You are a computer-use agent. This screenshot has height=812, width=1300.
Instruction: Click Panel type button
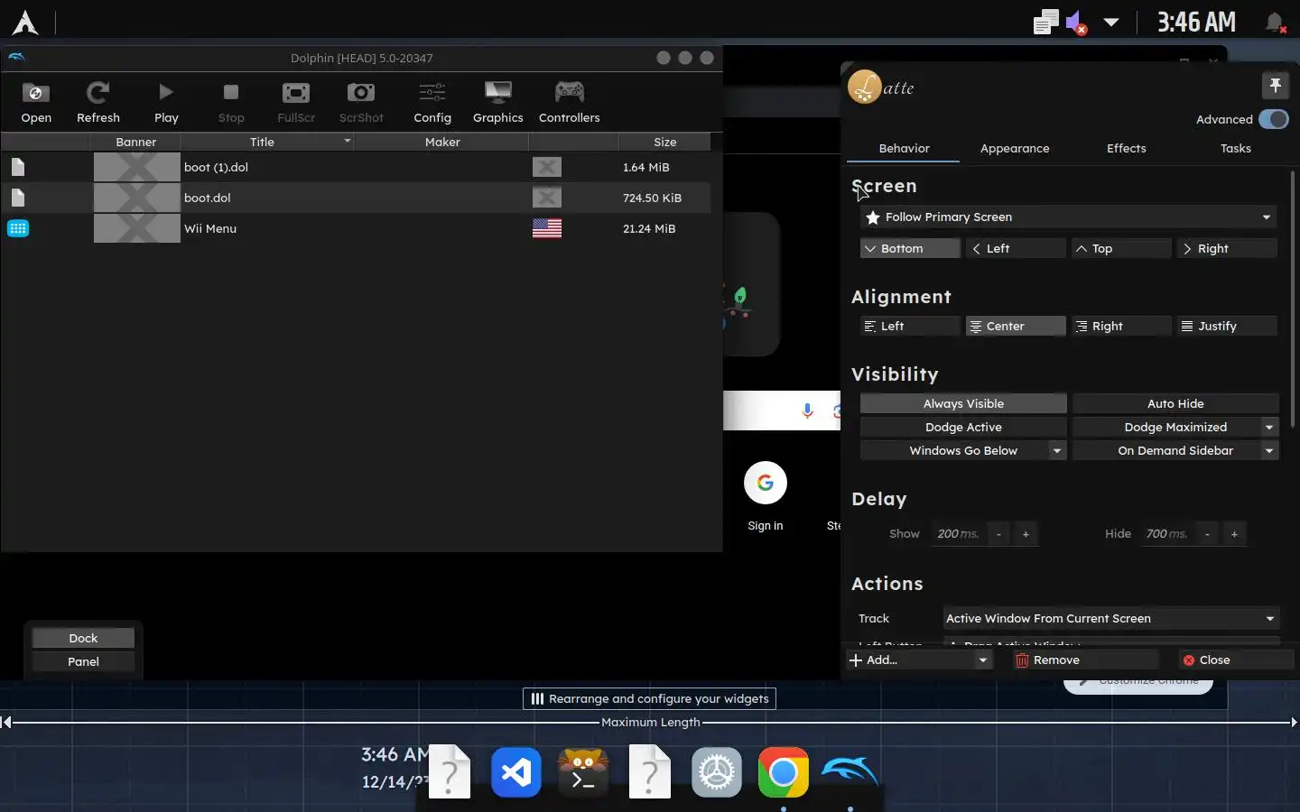coord(83,661)
